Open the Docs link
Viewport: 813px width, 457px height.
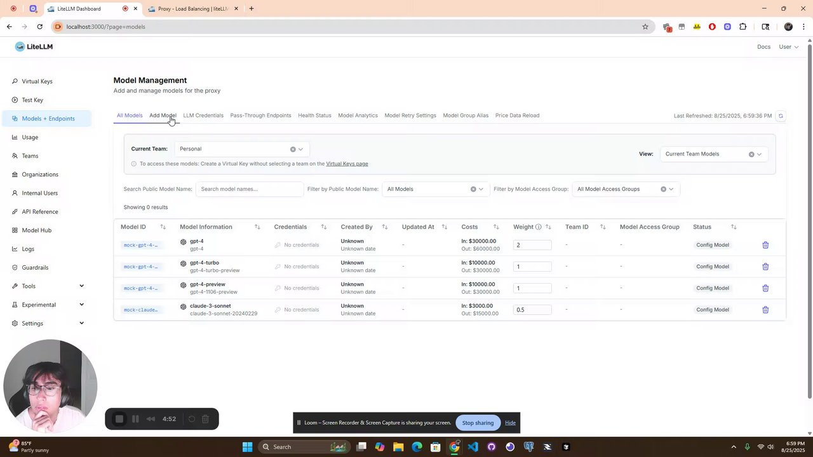(763, 47)
